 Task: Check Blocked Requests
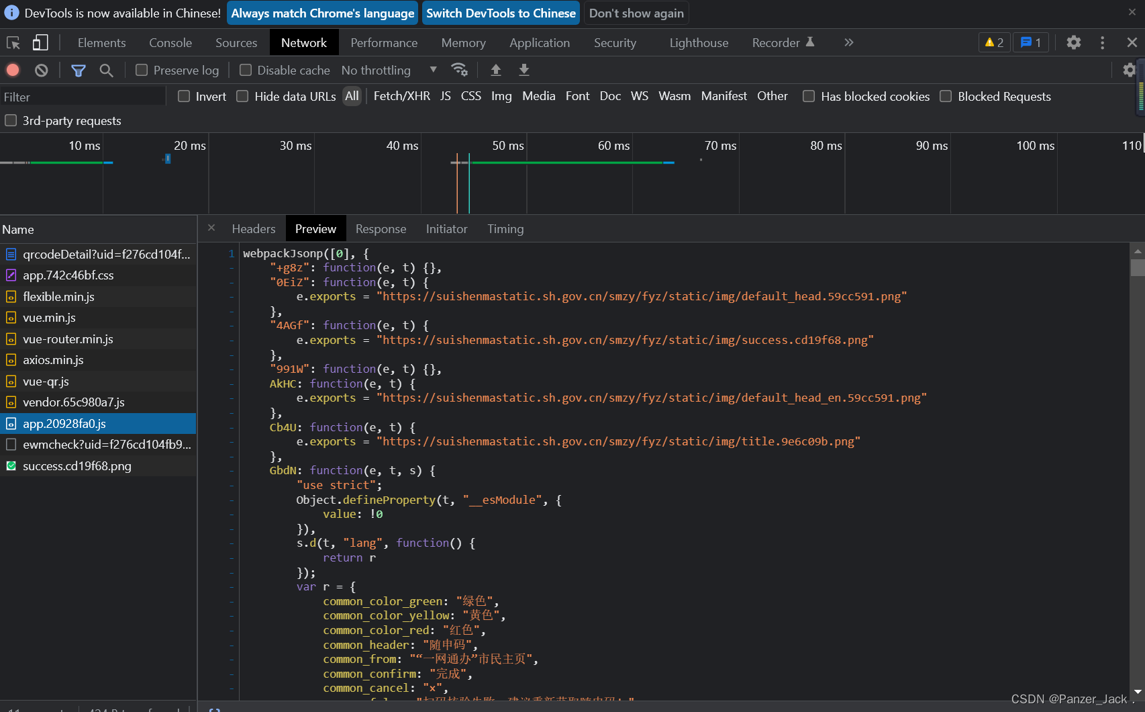coord(946,96)
